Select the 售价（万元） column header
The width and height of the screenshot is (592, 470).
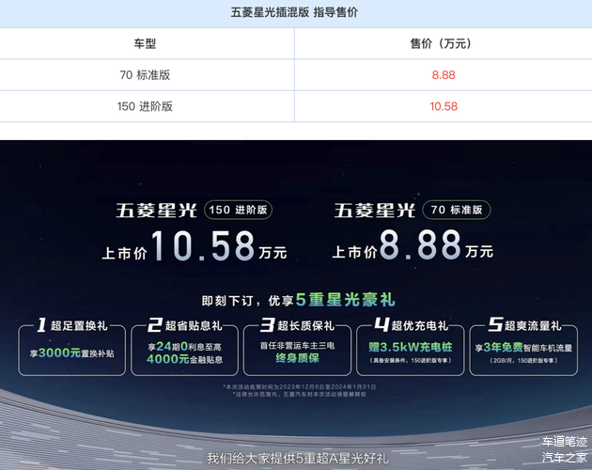[443, 43]
